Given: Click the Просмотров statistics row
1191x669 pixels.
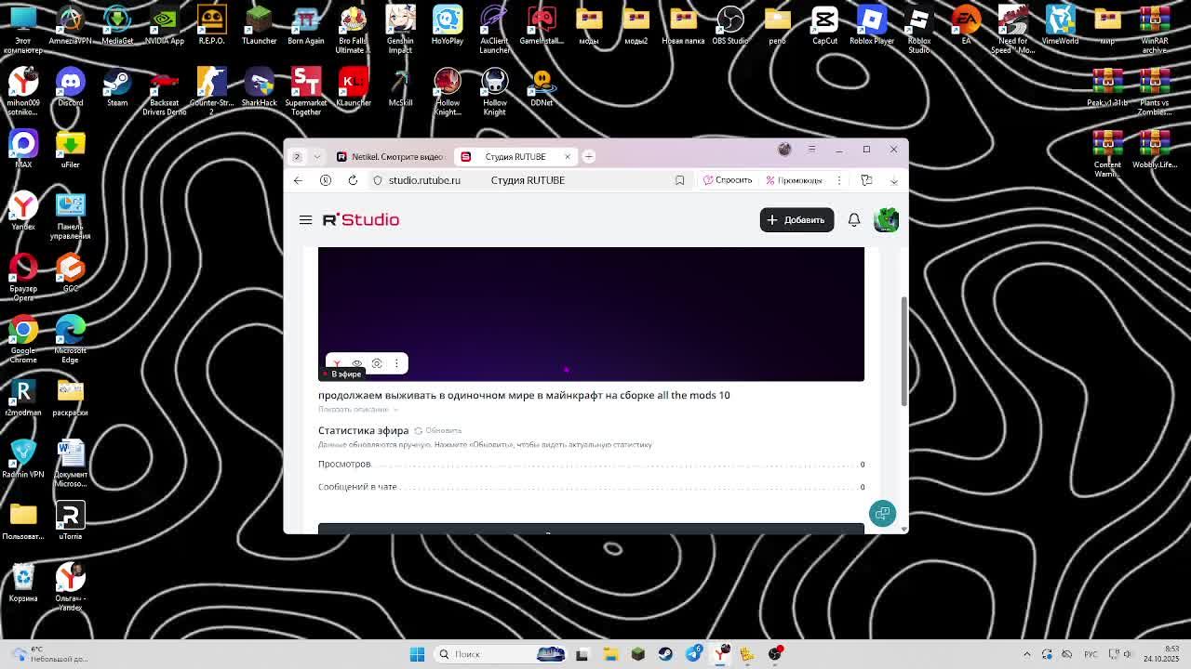Looking at the screenshot, I should (x=591, y=465).
